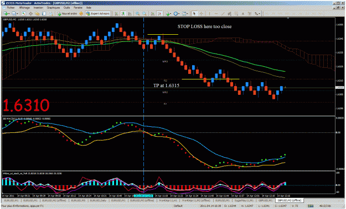Screen dimensions: 346x209
Task: Switch to the EURUSD,M5 chart tab
Action: [79, 200]
